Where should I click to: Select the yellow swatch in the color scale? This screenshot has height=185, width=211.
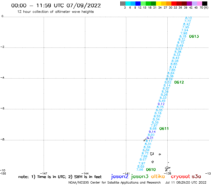[x=159, y=3]
